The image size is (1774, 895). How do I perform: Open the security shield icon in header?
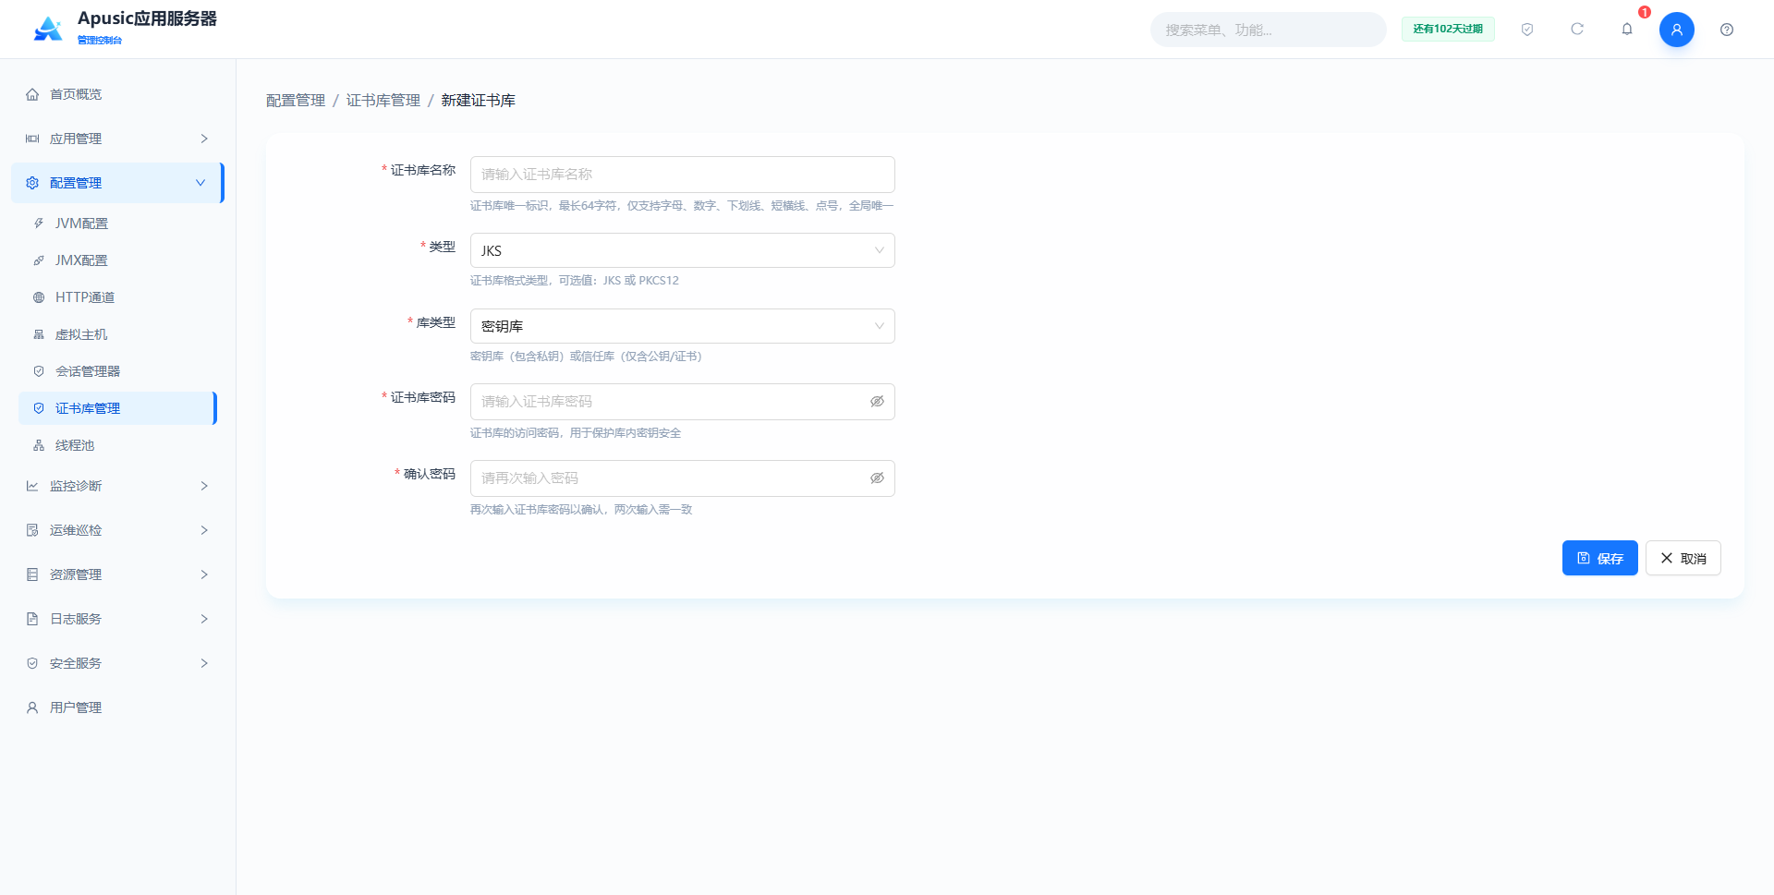pos(1527,30)
